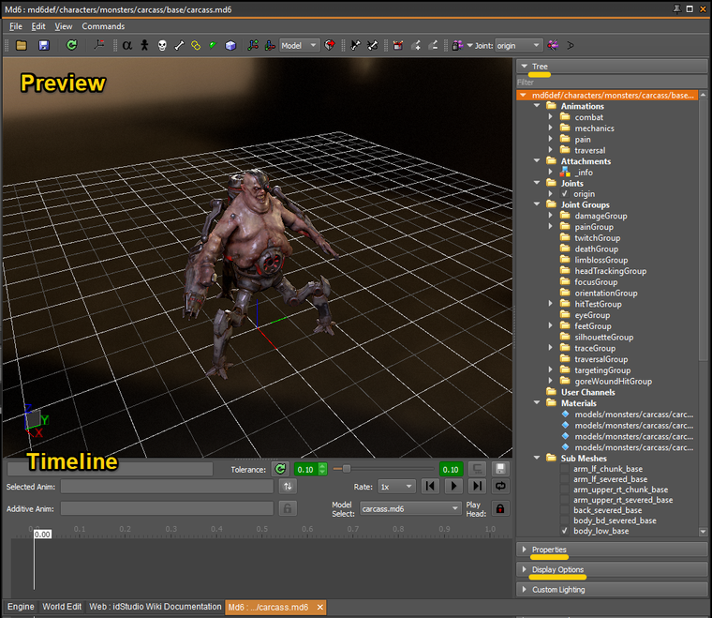The image size is (712, 618).
Task: Click the purple lock icon near Joint
Action: 457,45
